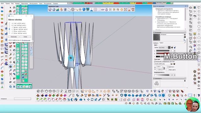Screen dimensions: 201x113
Task: Select Y green solid axis option
Action: pos(9,27)
